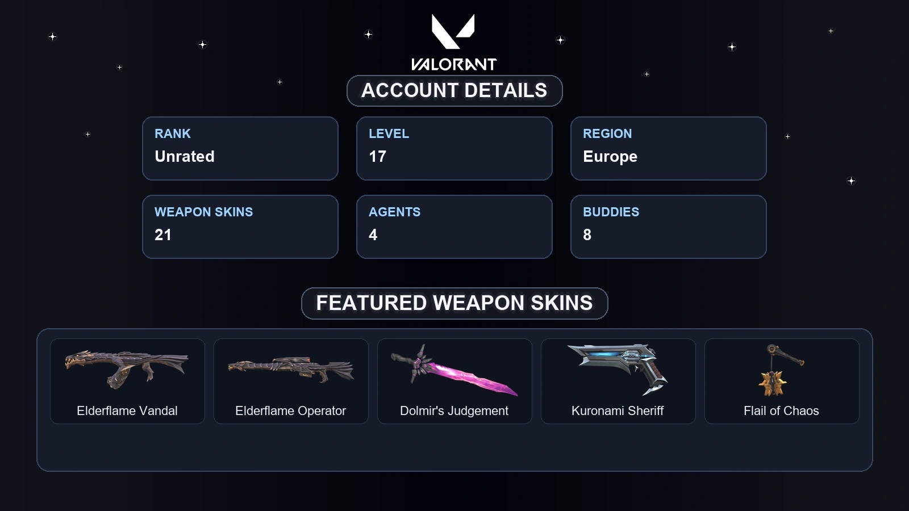The width and height of the screenshot is (909, 511).
Task: Open the Level 17 card
Action: 454,149
